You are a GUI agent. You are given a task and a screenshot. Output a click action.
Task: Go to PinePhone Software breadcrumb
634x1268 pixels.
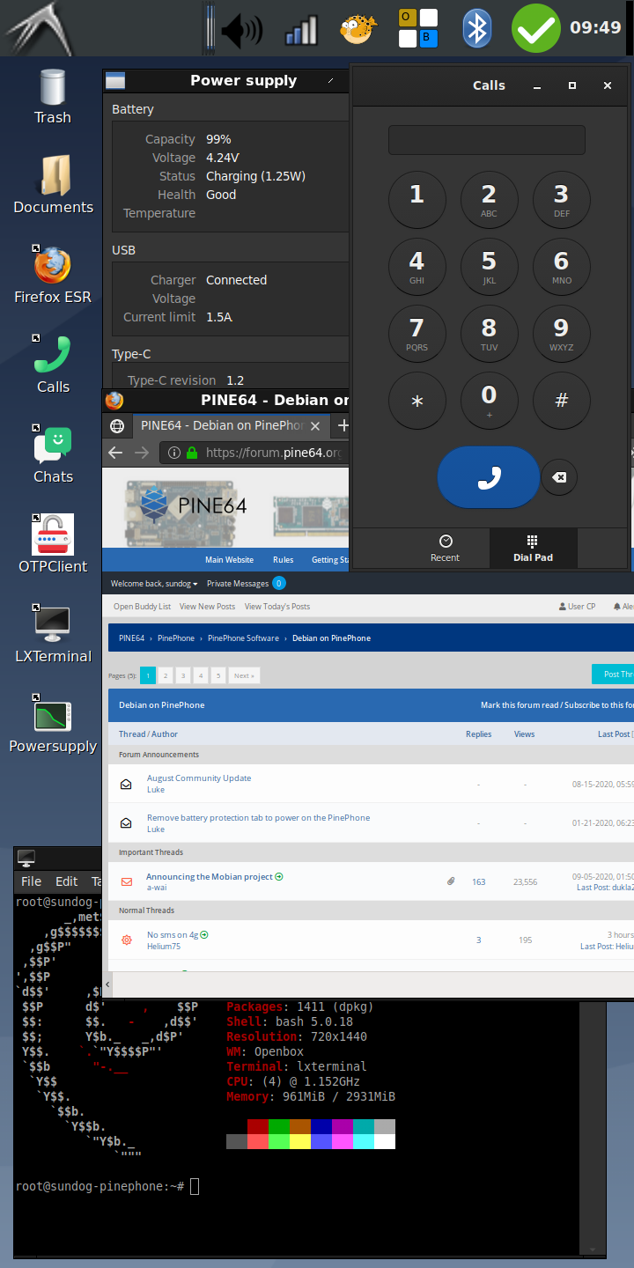click(243, 638)
